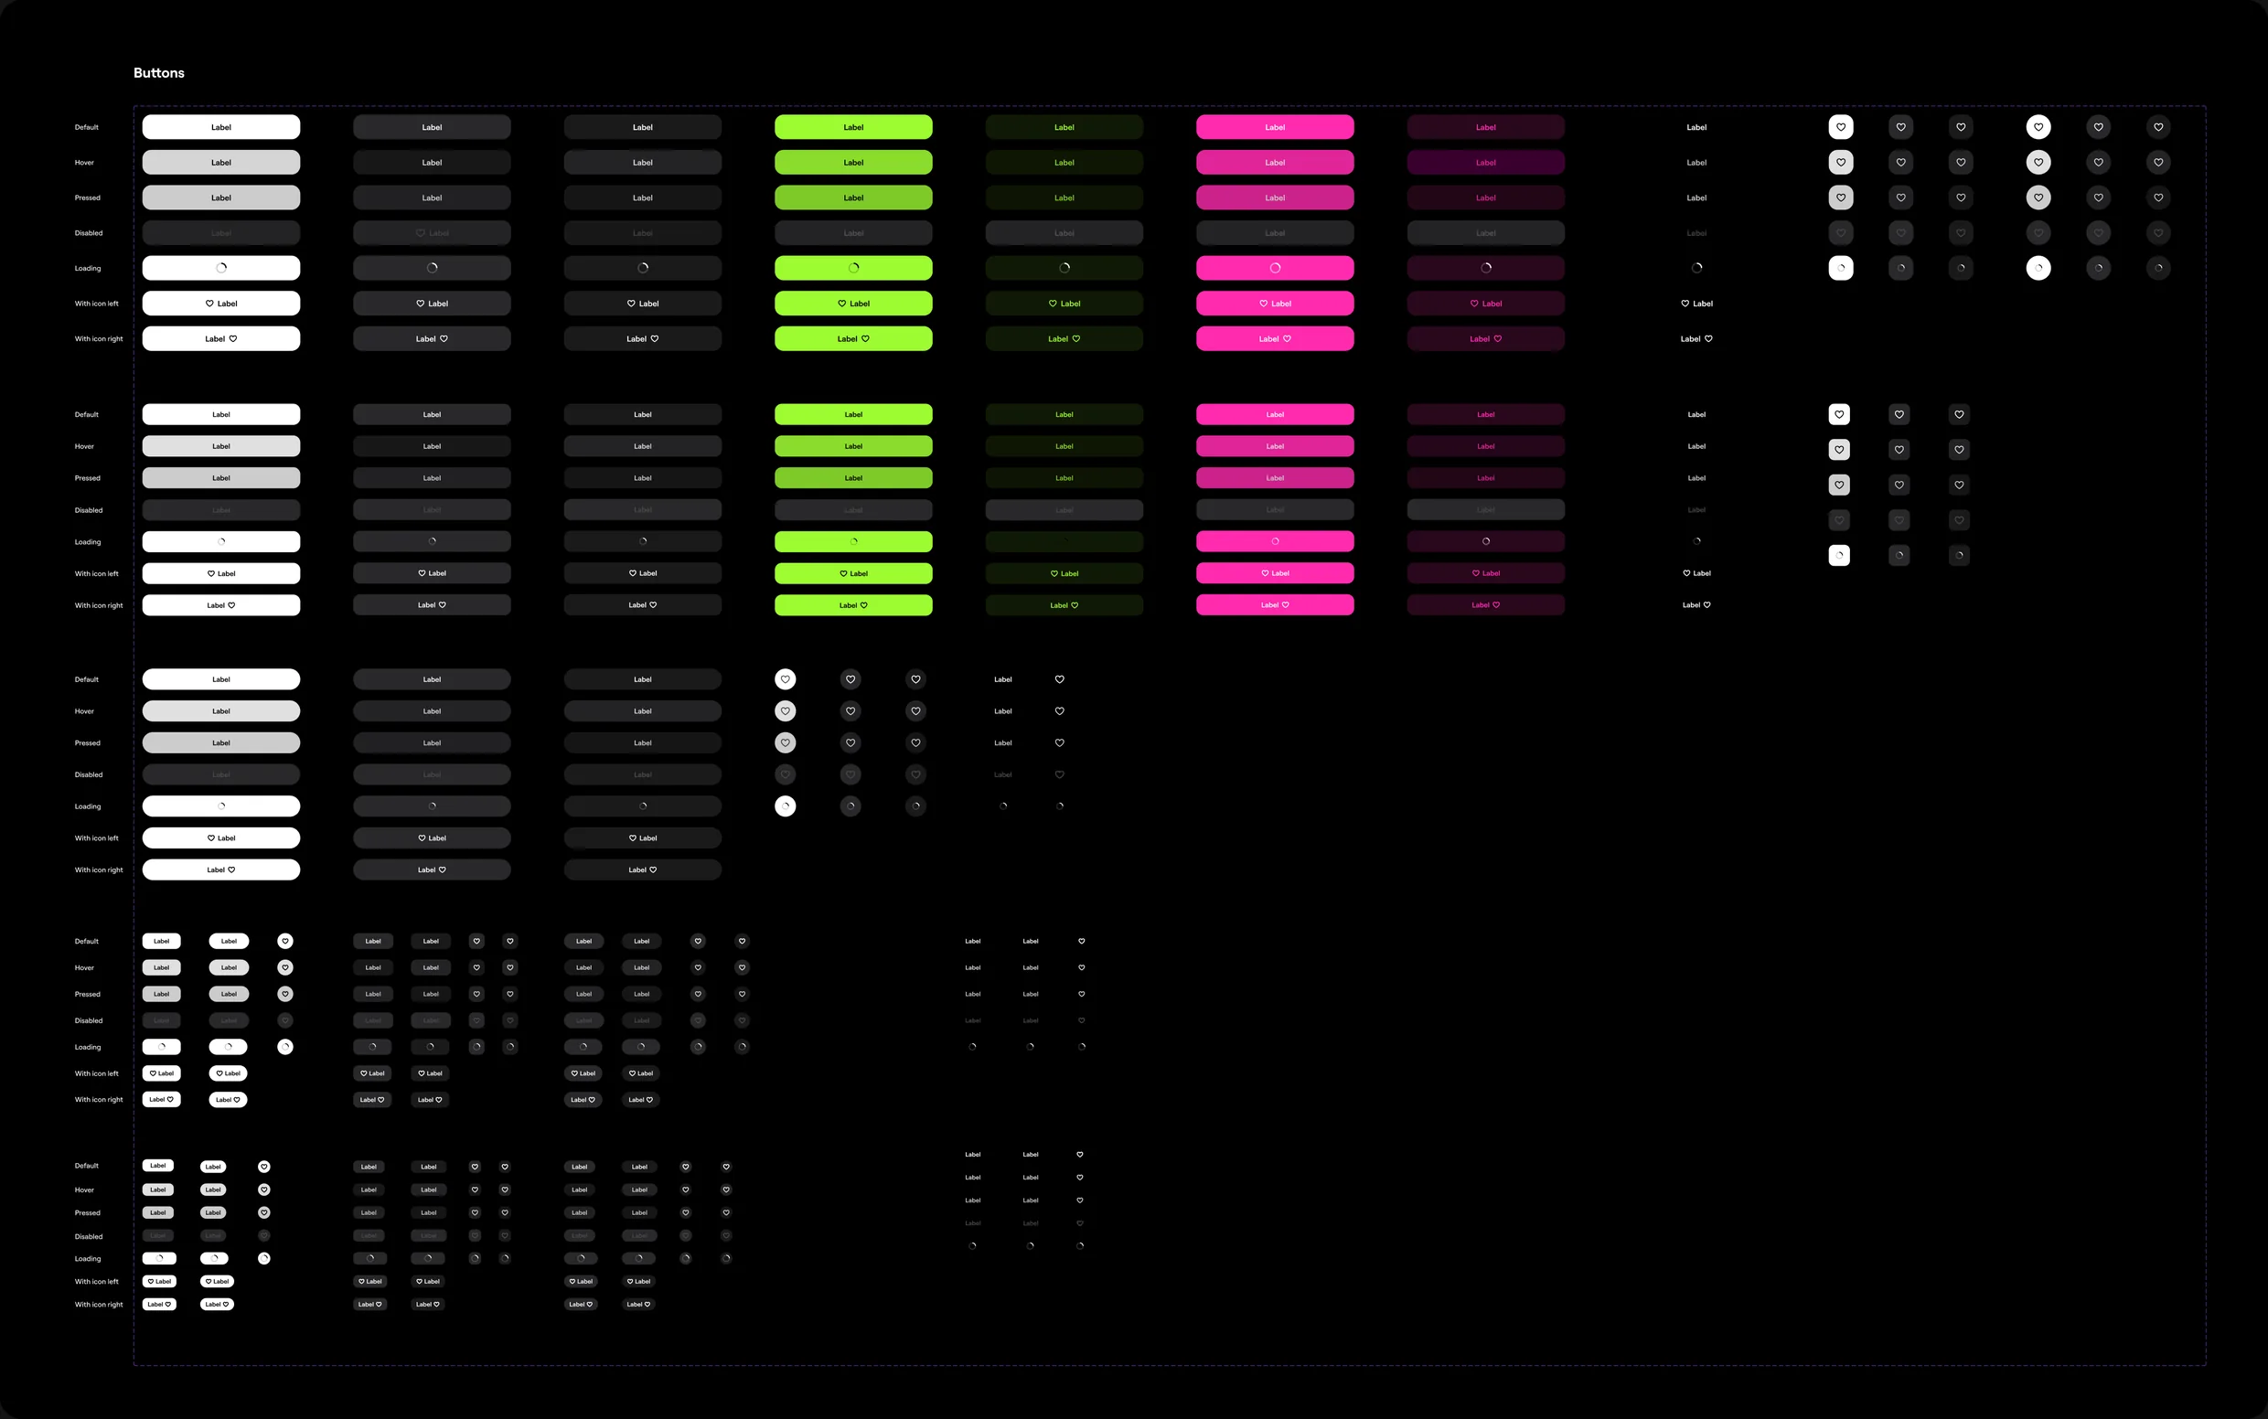This screenshot has height=1419, width=2268.
Task: Click the white circular spinner button in bottom section Loading row
Action: coord(263,1258)
